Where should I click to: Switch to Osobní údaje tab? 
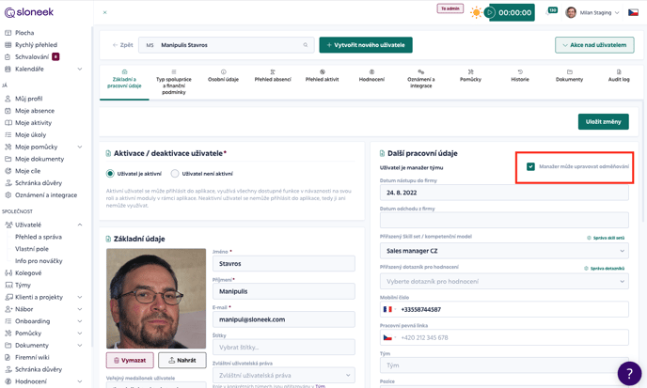[x=223, y=75]
